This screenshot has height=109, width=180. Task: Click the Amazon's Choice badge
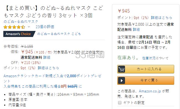[19, 34]
